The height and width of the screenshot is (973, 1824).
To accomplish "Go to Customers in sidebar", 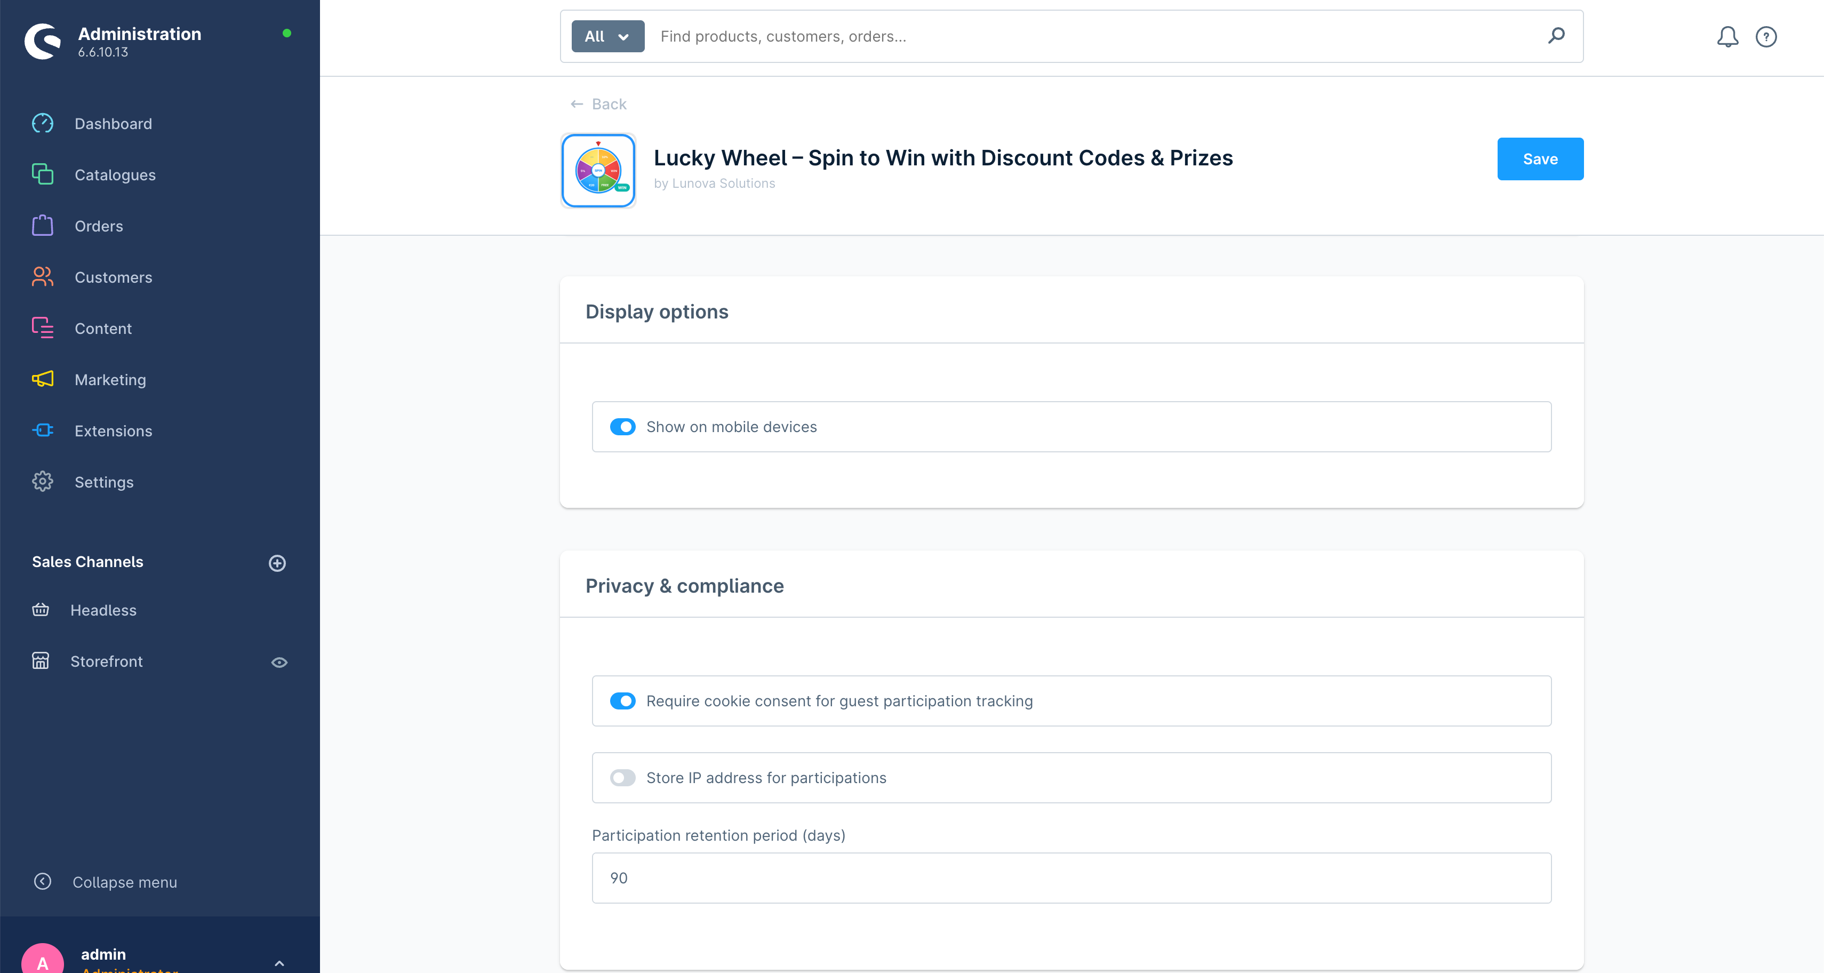I will [x=113, y=277].
